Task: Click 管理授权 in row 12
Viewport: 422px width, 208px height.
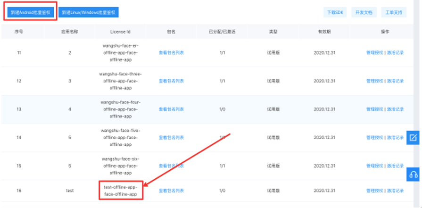Action: pos(375,81)
